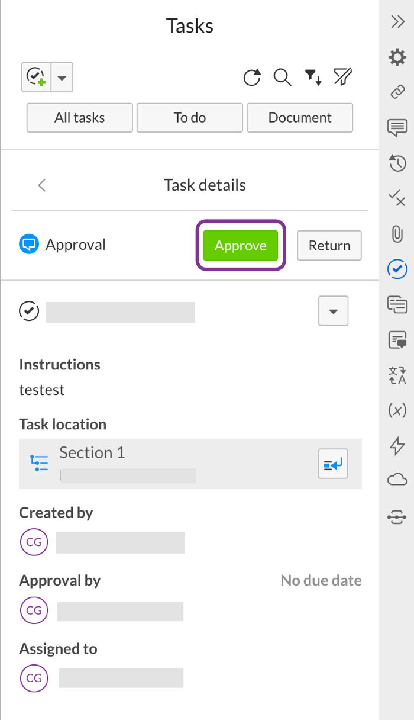The image size is (414, 720).
Task: Return the task for revision
Action: [x=329, y=245]
